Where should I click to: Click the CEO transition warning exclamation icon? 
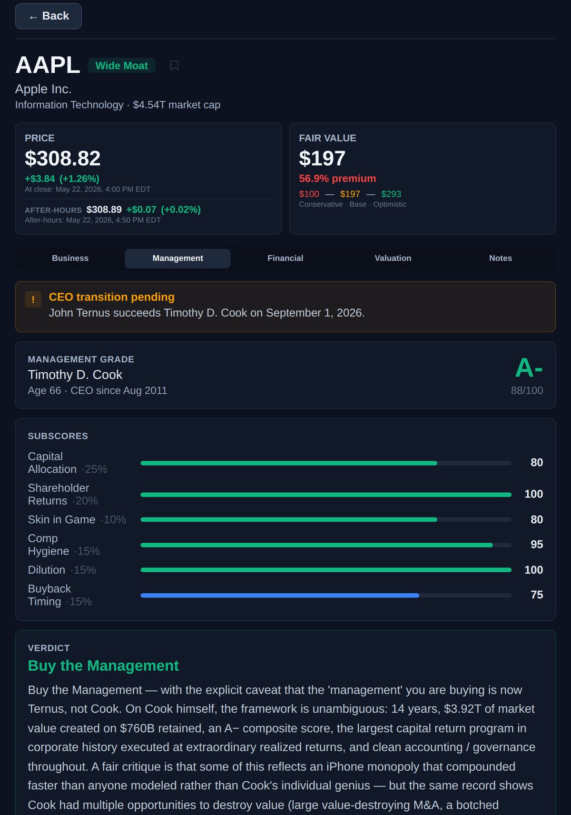coord(33,299)
